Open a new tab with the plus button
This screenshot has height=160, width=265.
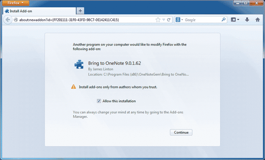(80, 11)
